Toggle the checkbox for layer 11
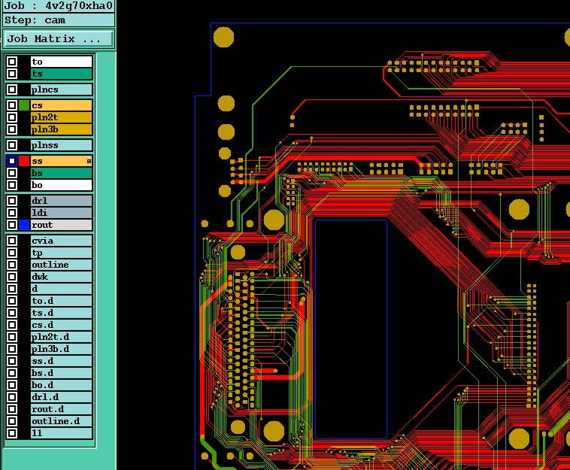Screen dimensions: 570x470 (x=12, y=433)
